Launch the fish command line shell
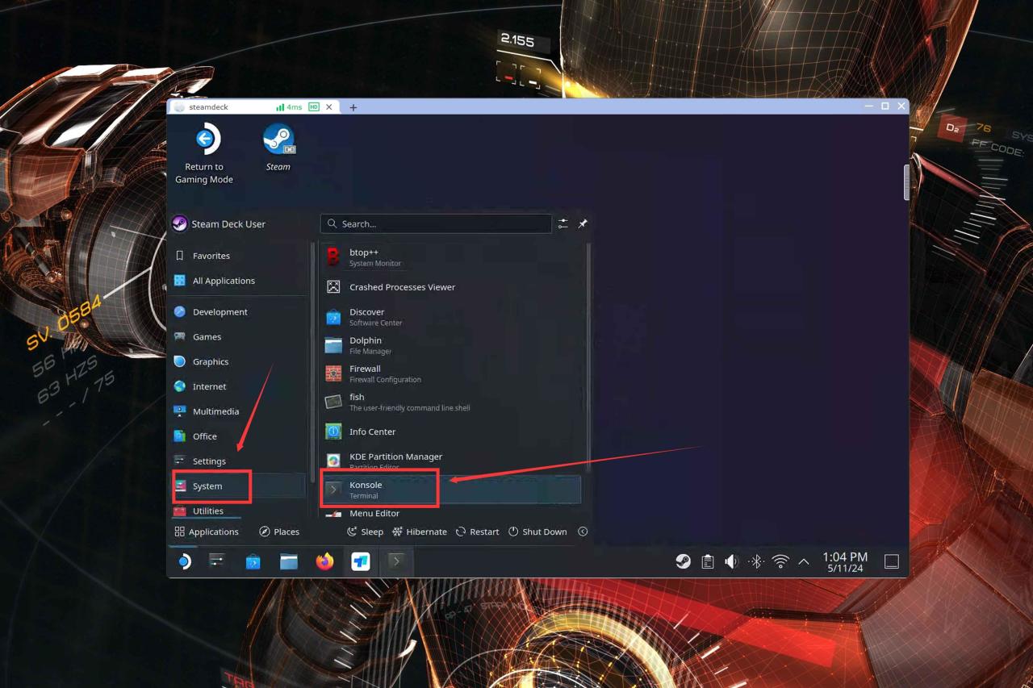1033x688 pixels. pos(452,402)
